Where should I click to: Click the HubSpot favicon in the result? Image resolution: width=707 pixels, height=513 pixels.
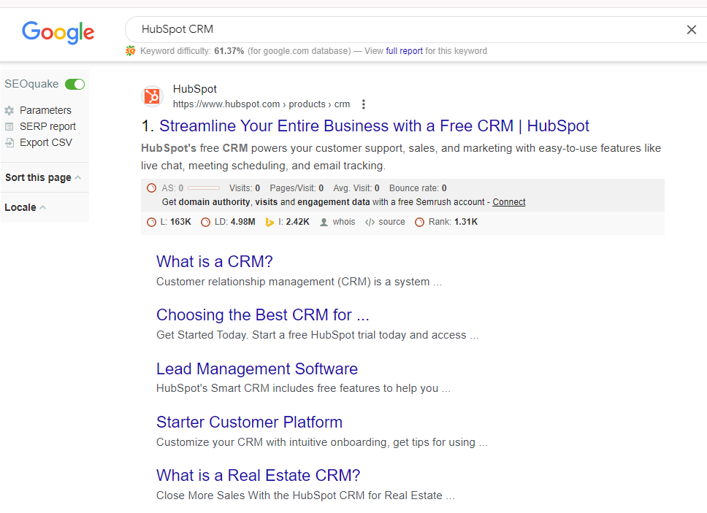coord(153,96)
